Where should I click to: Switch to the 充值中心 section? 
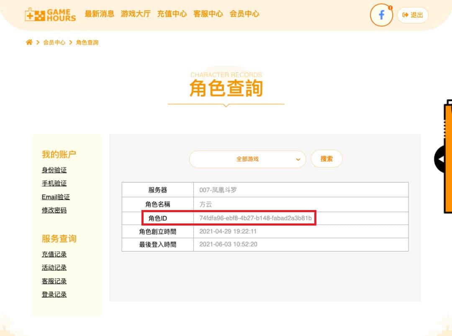coord(172,13)
